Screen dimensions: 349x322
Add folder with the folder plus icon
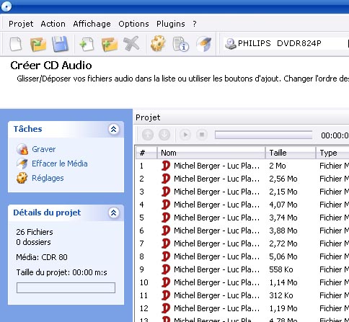(x=110, y=44)
